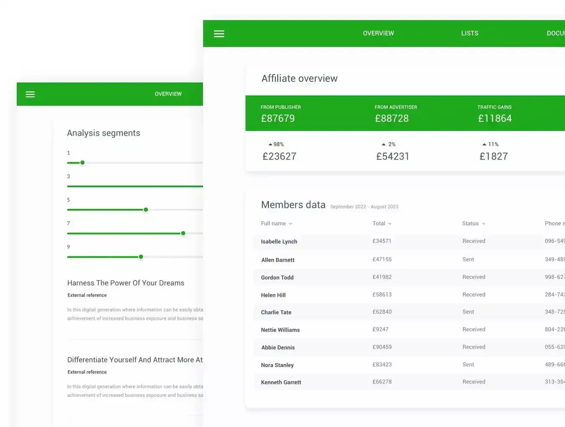Click the slider handle for segment 9

tap(141, 257)
